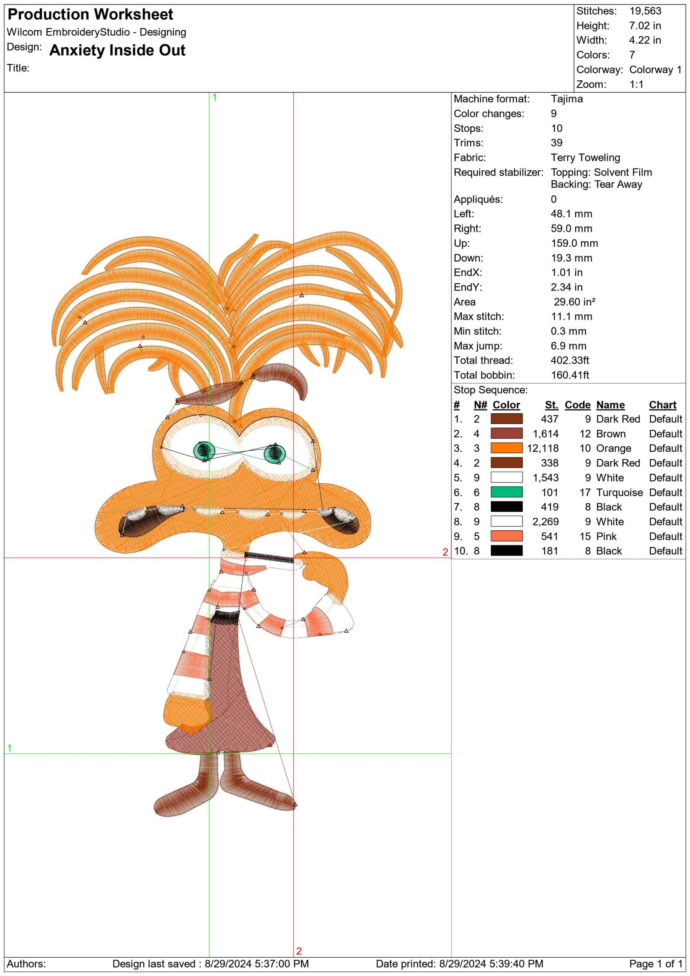Screen dimensions: 690x976
Task: Click the 'Color changes:' label
Action: [489, 114]
